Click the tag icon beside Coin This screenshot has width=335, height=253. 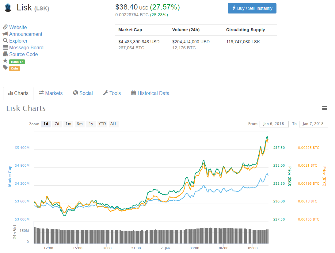pos(5,68)
